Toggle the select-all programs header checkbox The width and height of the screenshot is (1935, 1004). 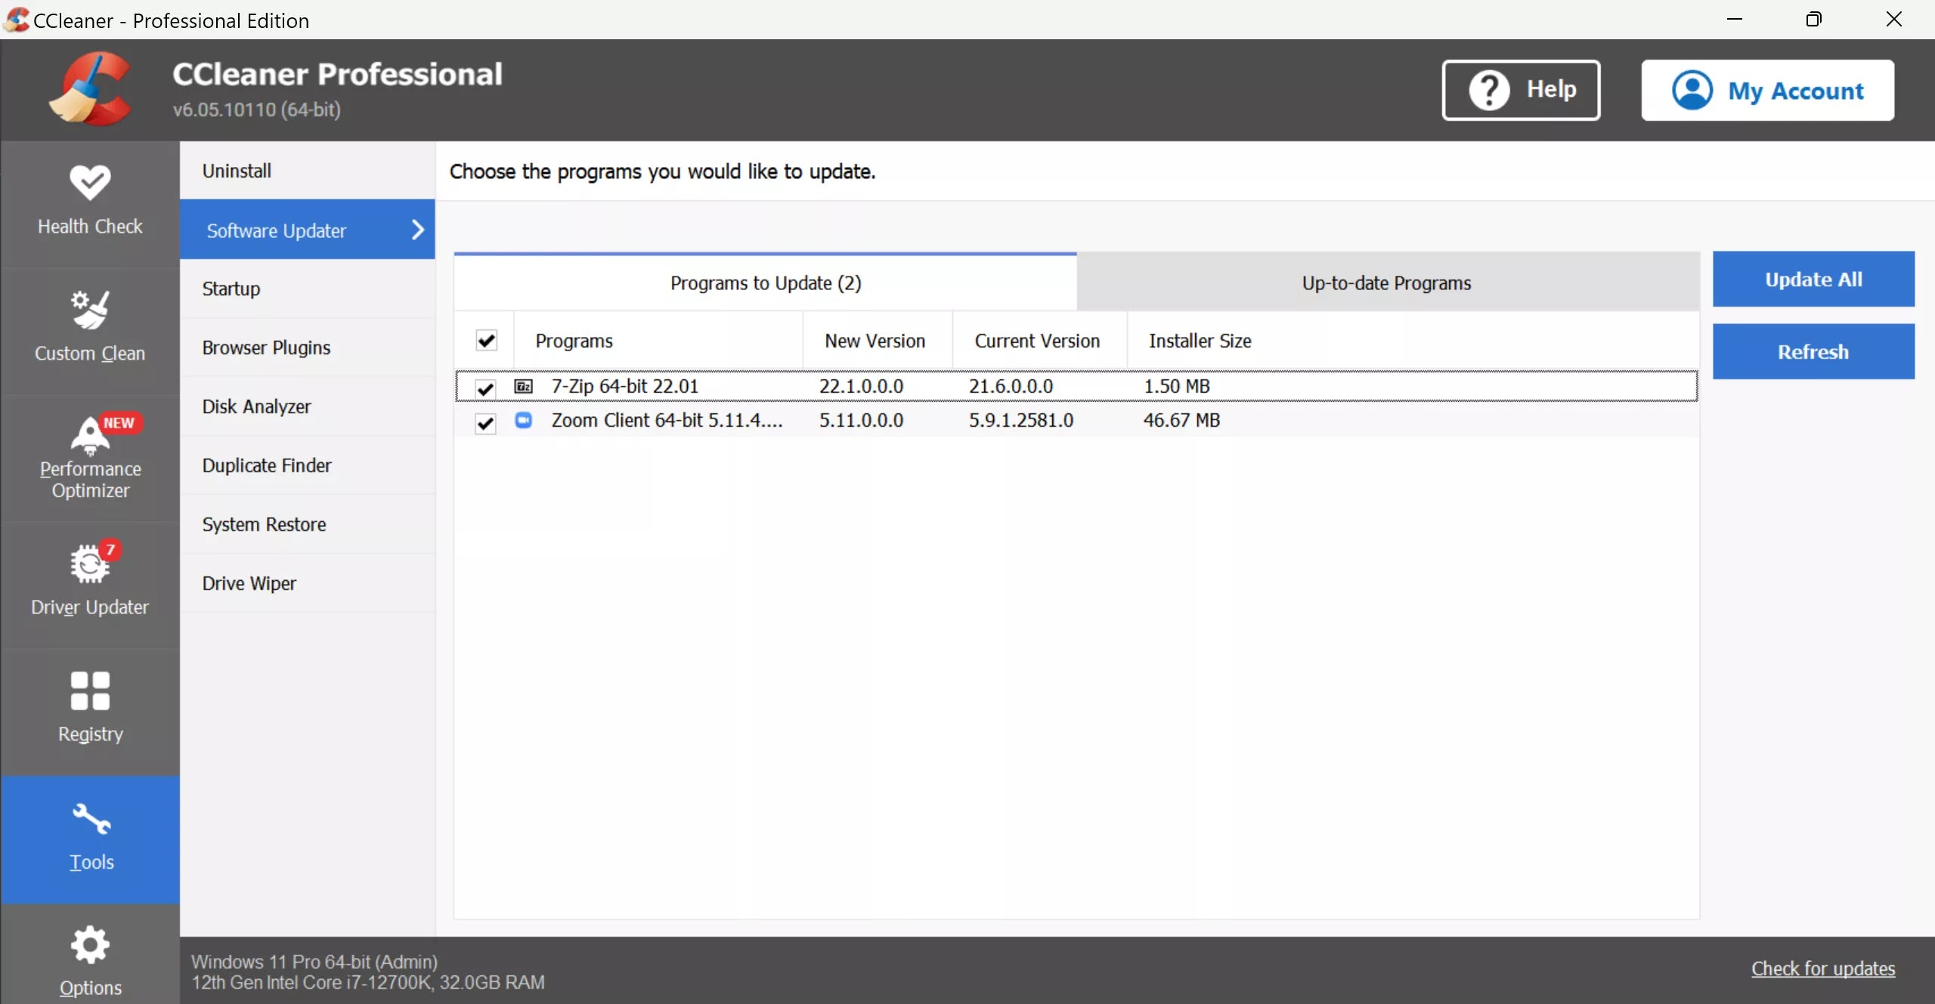pos(487,341)
